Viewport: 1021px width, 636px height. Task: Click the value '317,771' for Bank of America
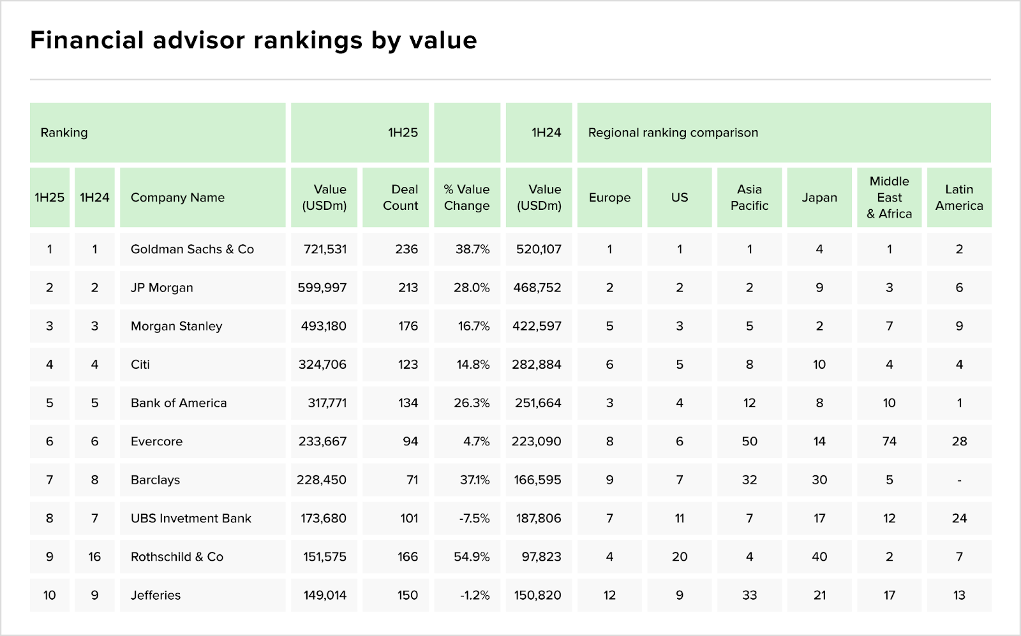pos(324,403)
